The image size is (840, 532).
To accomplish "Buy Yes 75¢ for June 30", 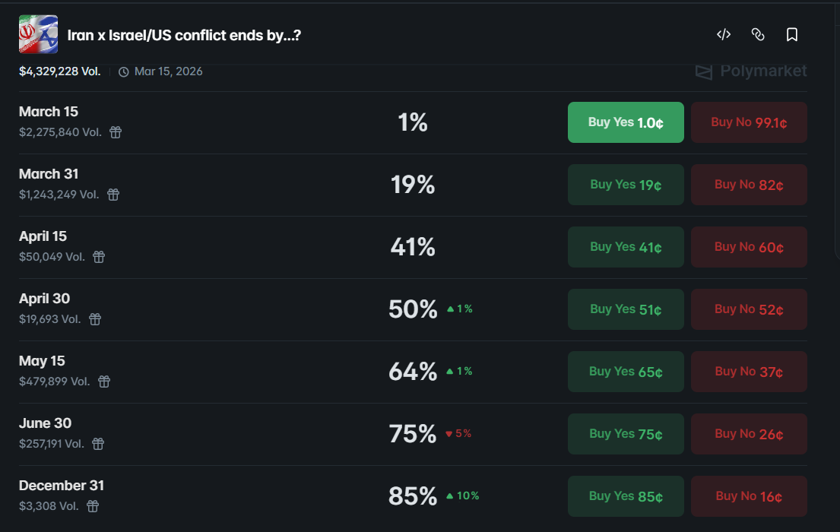I will 626,434.
